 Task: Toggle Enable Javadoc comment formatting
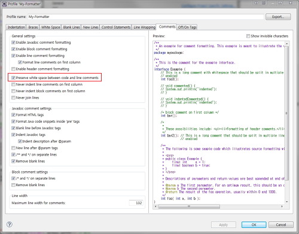[x=13, y=42]
